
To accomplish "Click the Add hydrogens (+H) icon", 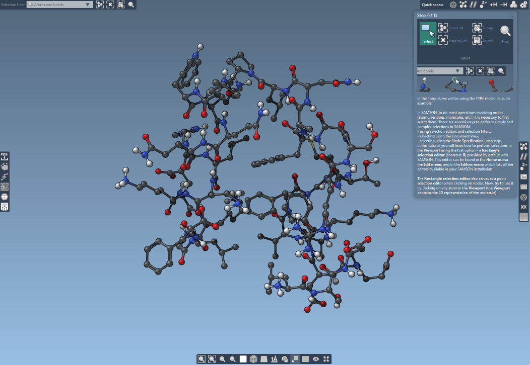I will pyautogui.click(x=493, y=5).
